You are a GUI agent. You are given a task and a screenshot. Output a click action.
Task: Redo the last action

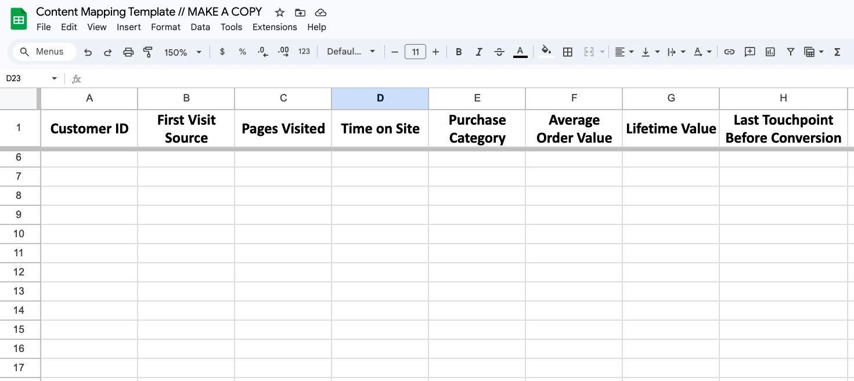pos(108,52)
